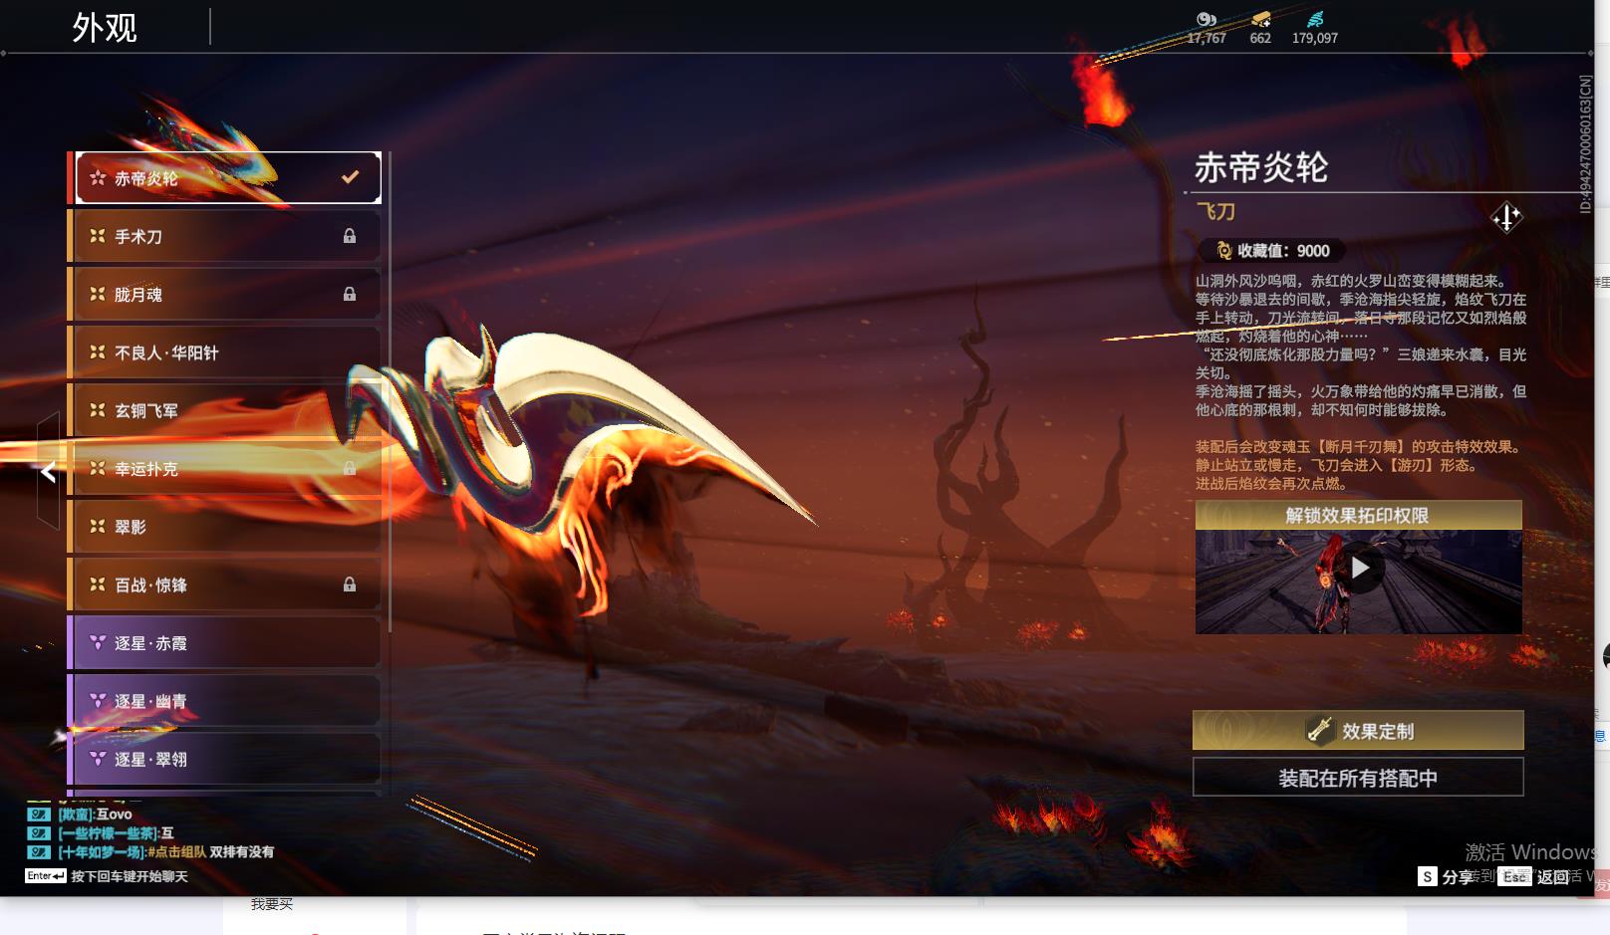Viewport: 1610px width, 935px height.
Task: Click the 分享 share button
Action: click(x=1447, y=877)
